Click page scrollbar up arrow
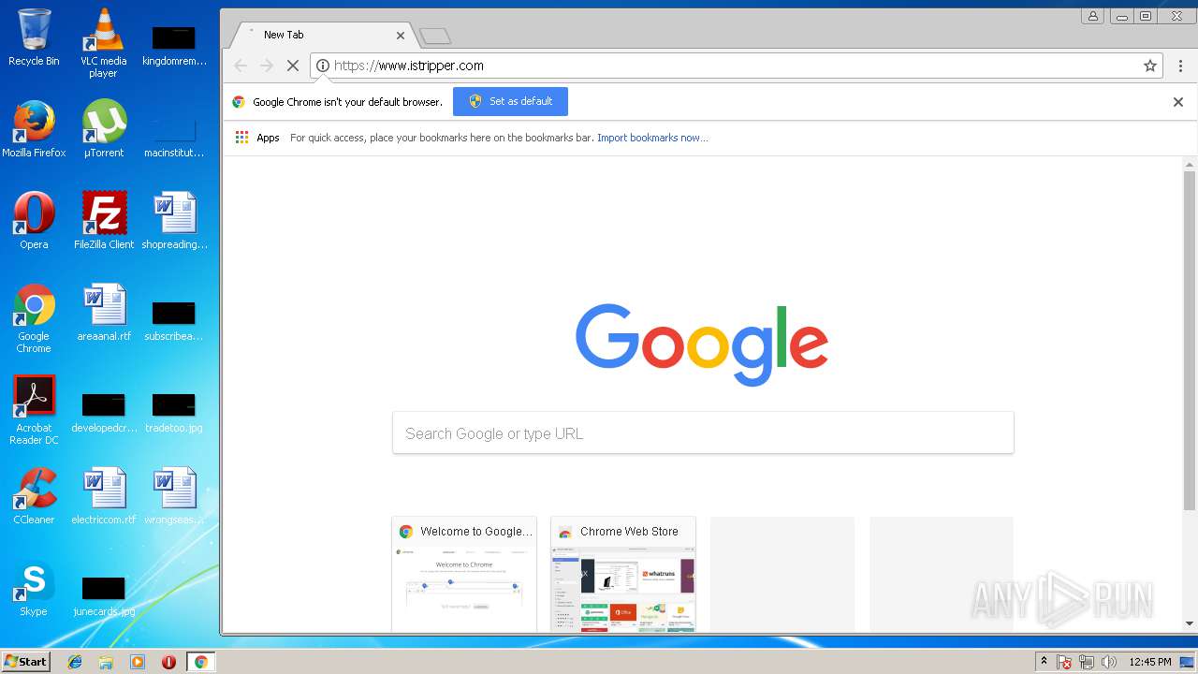Image resolution: width=1198 pixels, height=674 pixels. pos(1190,165)
